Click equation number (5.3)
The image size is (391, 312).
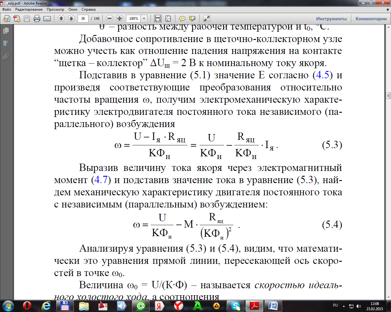pyautogui.click(x=332, y=145)
